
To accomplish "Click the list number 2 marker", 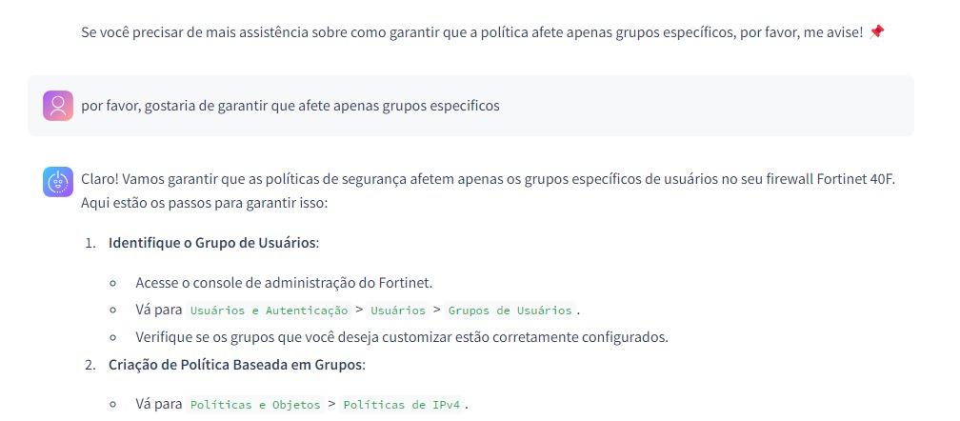I will pos(90,365).
